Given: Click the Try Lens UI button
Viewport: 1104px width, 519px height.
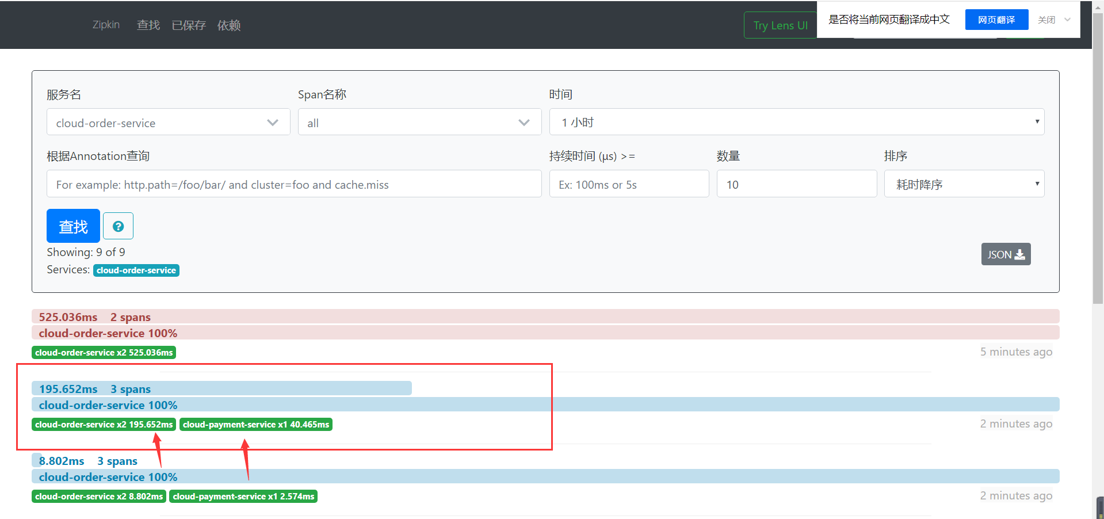Looking at the screenshot, I should tap(780, 25).
